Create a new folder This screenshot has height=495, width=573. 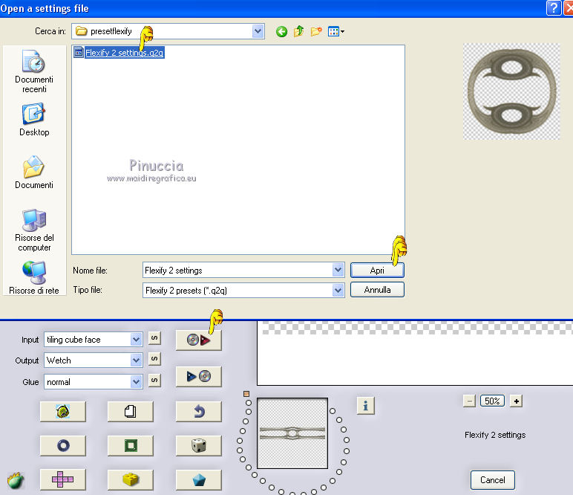coord(316,31)
